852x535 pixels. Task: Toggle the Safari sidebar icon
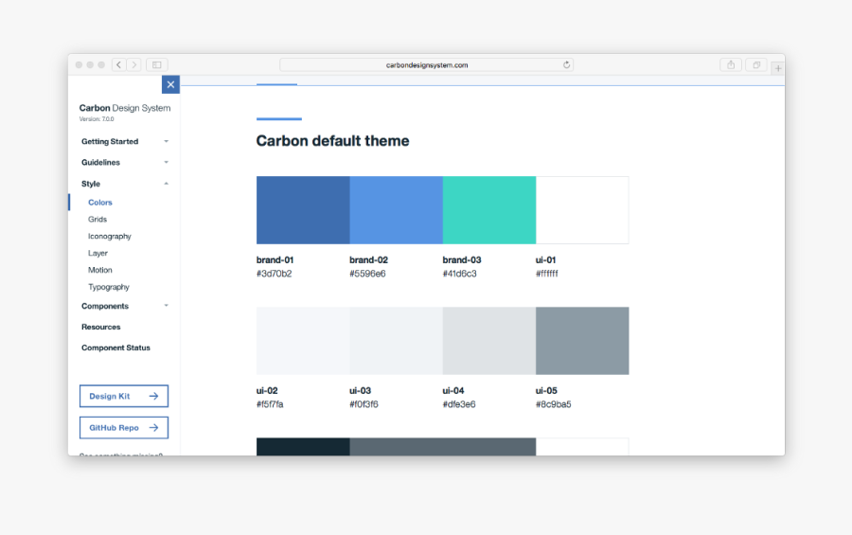[x=157, y=65]
